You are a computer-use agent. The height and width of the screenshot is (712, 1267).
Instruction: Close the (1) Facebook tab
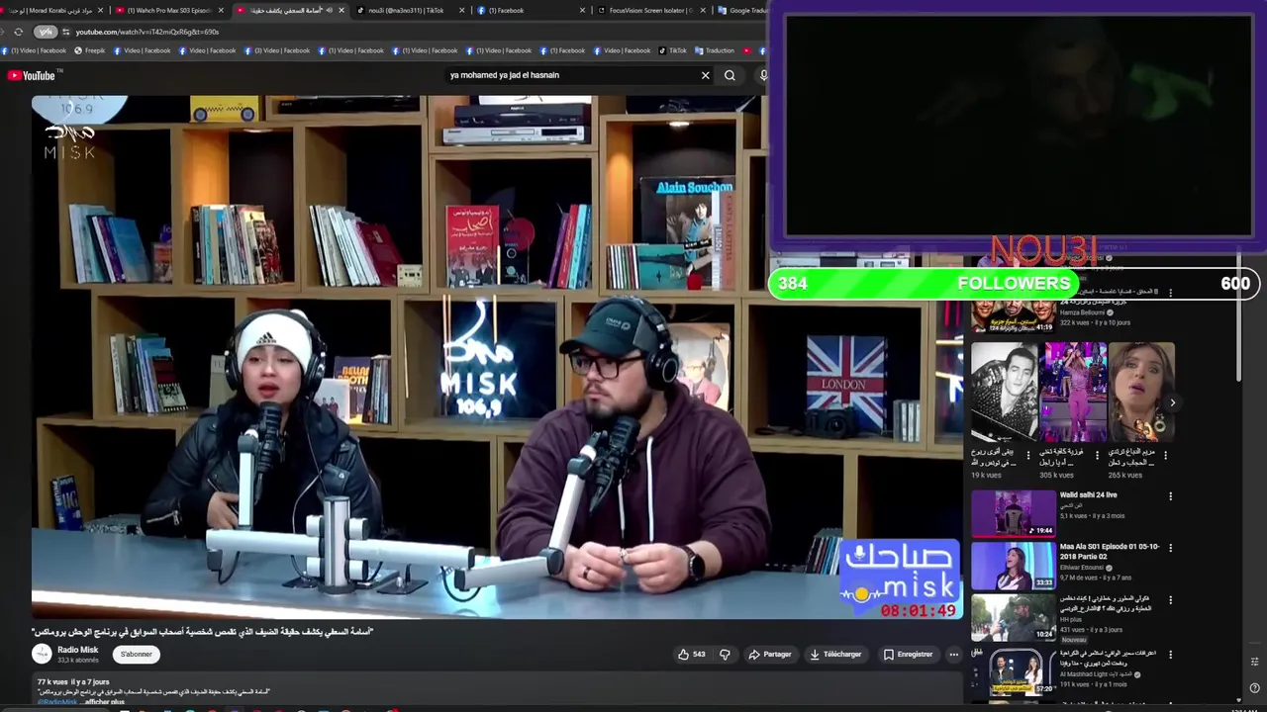coord(582,10)
